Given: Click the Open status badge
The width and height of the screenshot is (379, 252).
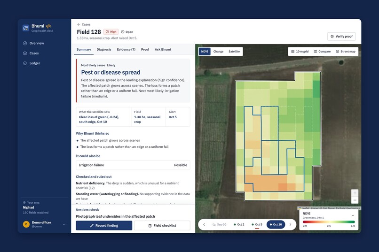Looking at the screenshot, I should (127, 32).
